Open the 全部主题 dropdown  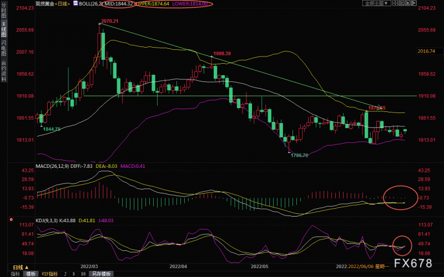point(377,3)
